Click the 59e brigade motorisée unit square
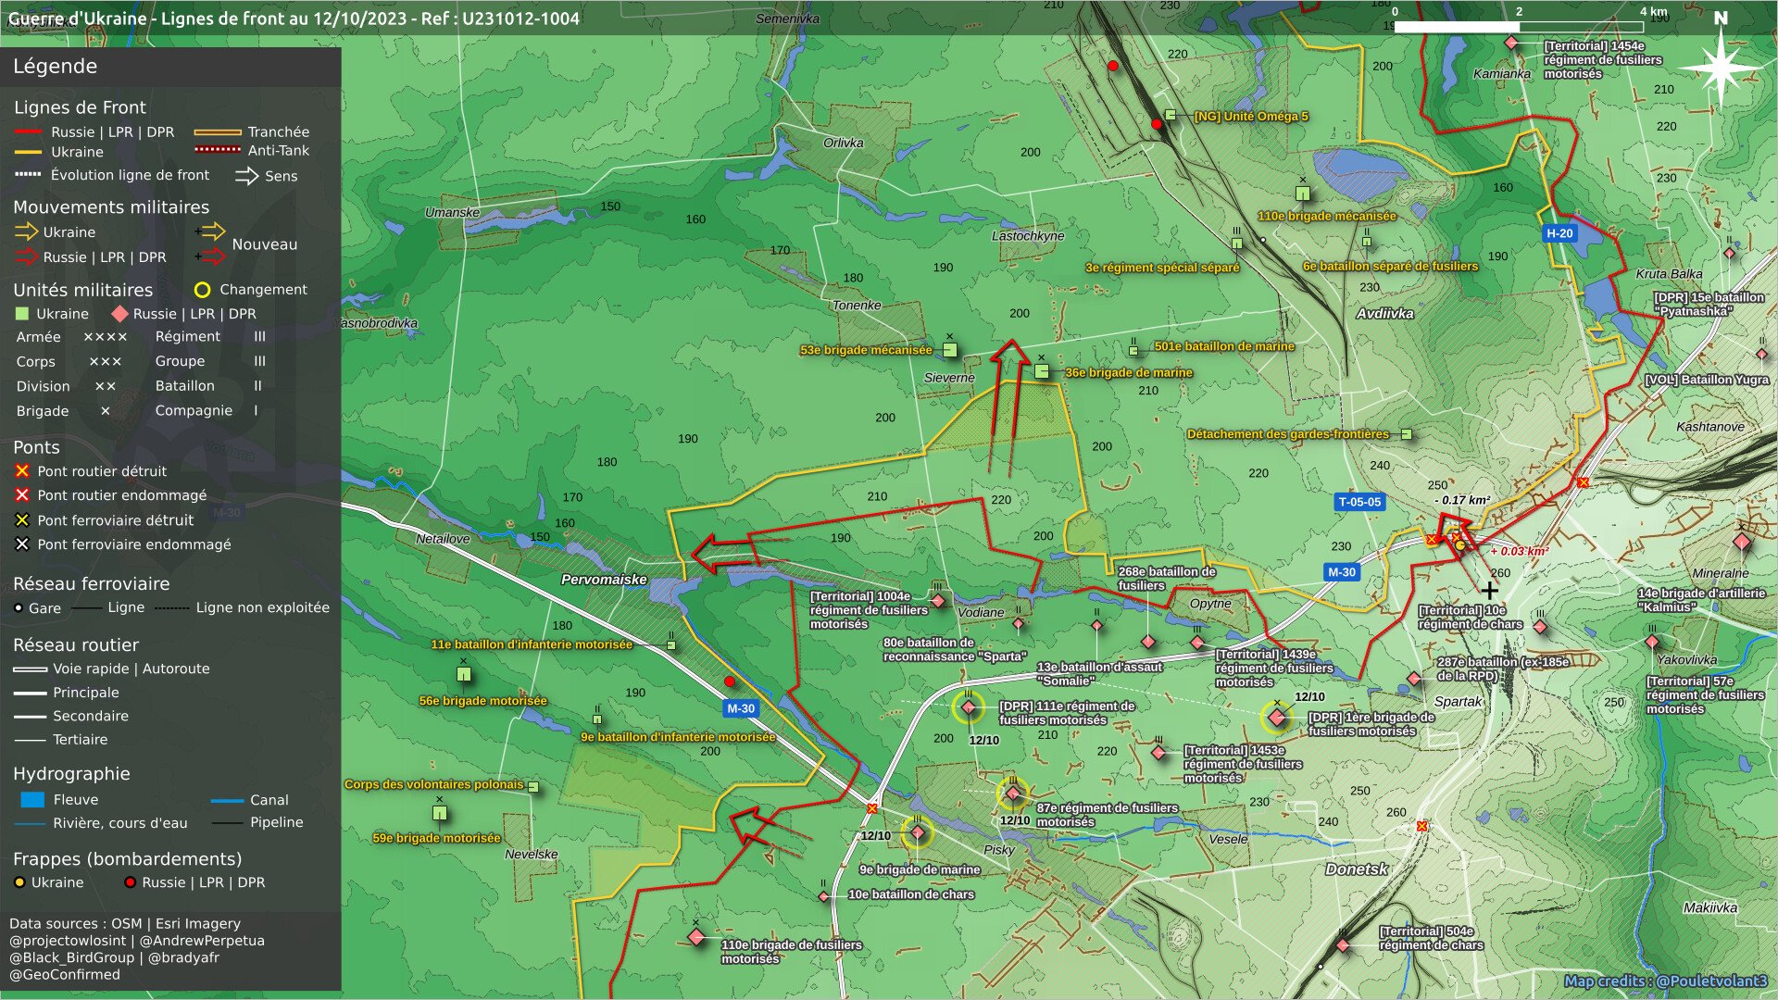The image size is (1778, 1000). click(440, 813)
